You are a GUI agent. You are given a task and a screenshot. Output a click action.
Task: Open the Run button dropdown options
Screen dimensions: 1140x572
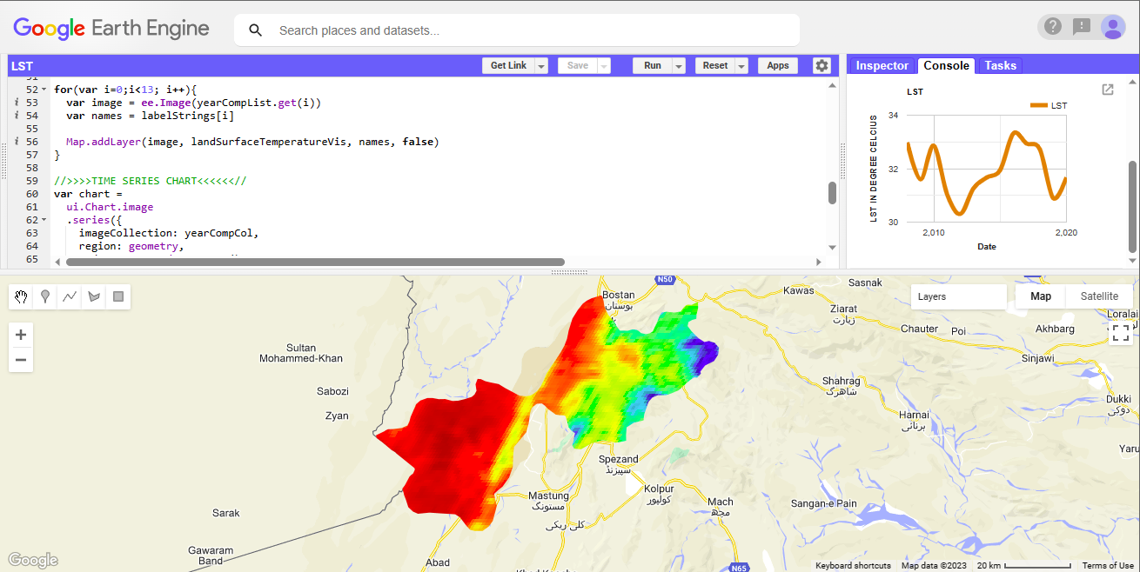coord(678,65)
